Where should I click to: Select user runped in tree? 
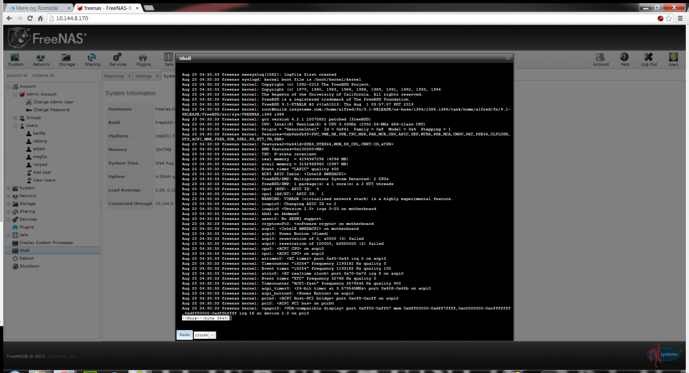(x=40, y=165)
